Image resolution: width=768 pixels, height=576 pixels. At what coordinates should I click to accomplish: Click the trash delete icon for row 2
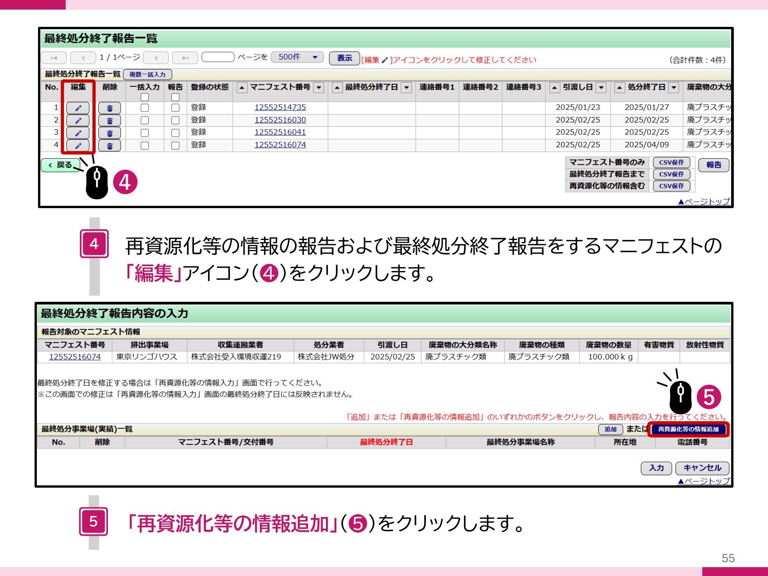click(x=109, y=121)
